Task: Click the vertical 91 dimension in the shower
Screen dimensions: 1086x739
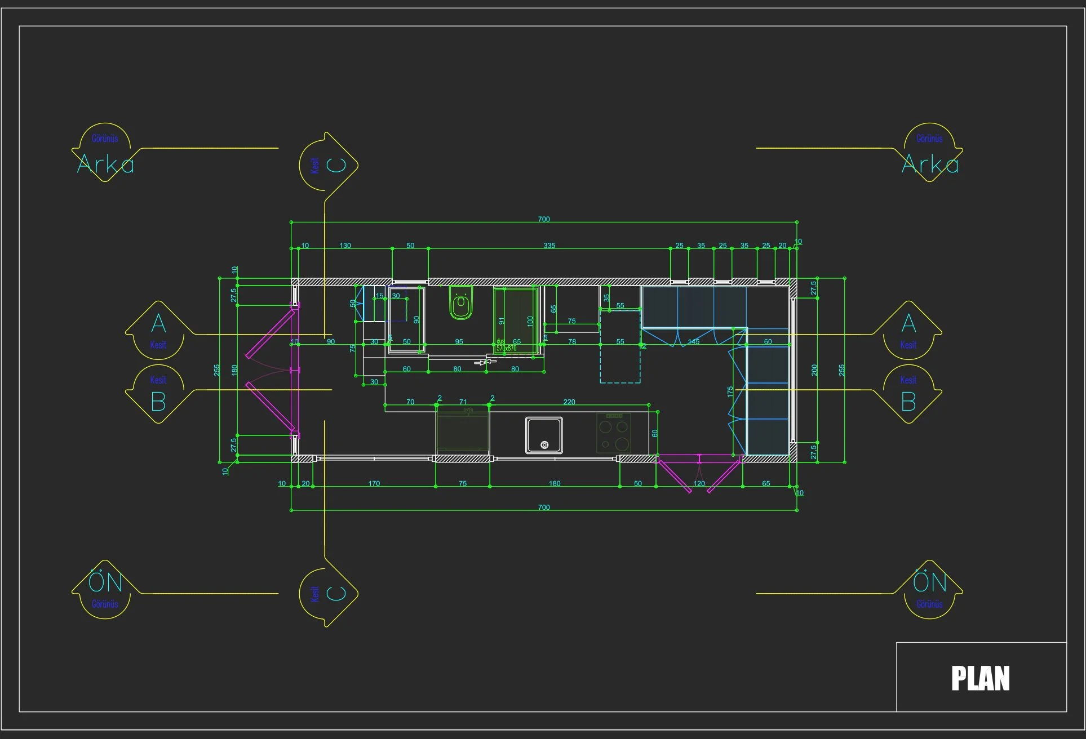Action: [502, 321]
